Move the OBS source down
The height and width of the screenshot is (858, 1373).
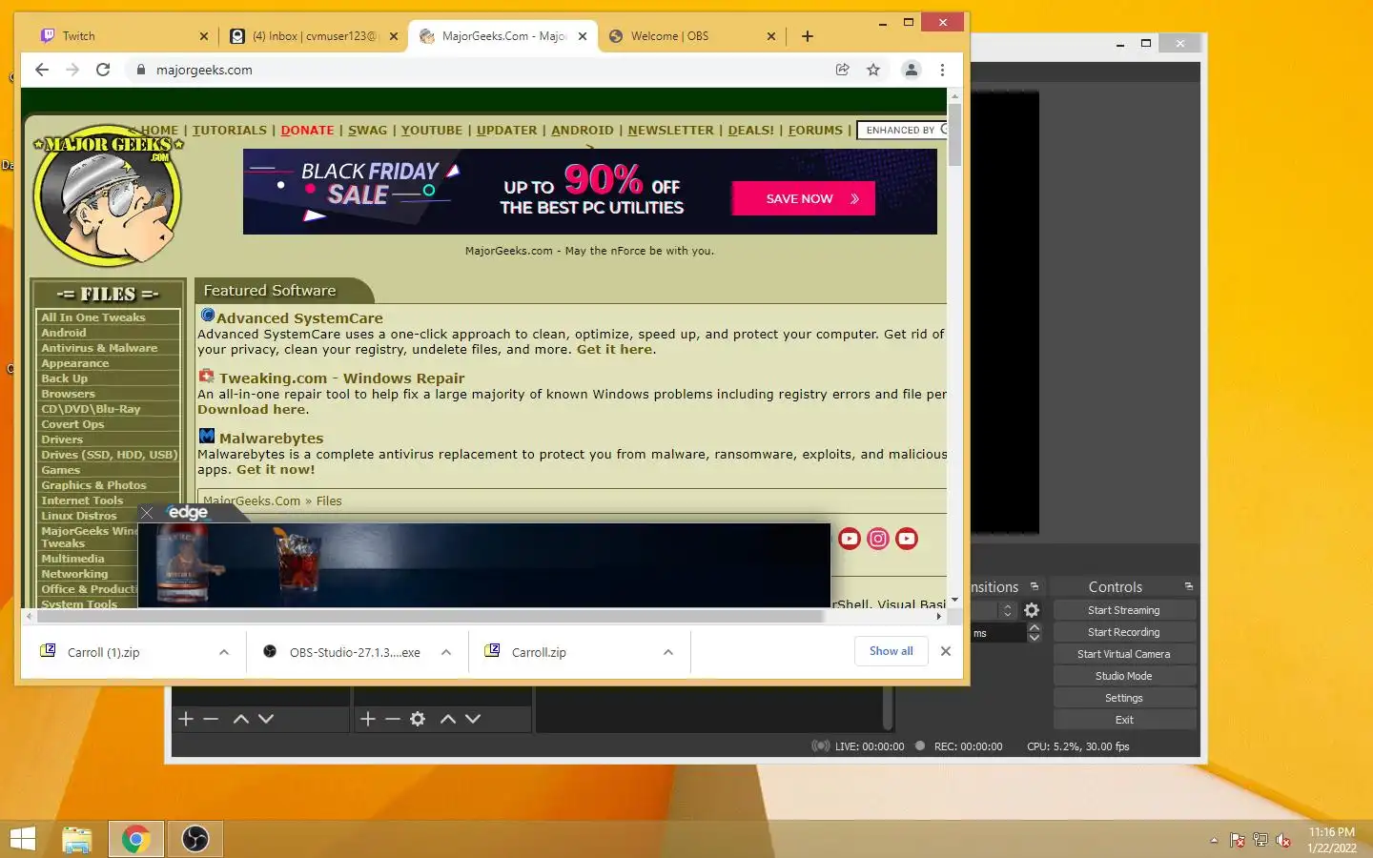473,719
